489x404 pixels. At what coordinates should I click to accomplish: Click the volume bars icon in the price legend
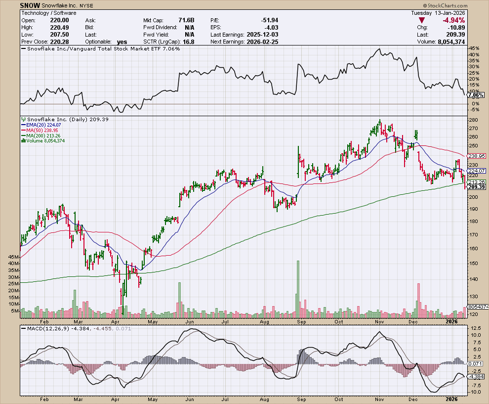pos(23,141)
